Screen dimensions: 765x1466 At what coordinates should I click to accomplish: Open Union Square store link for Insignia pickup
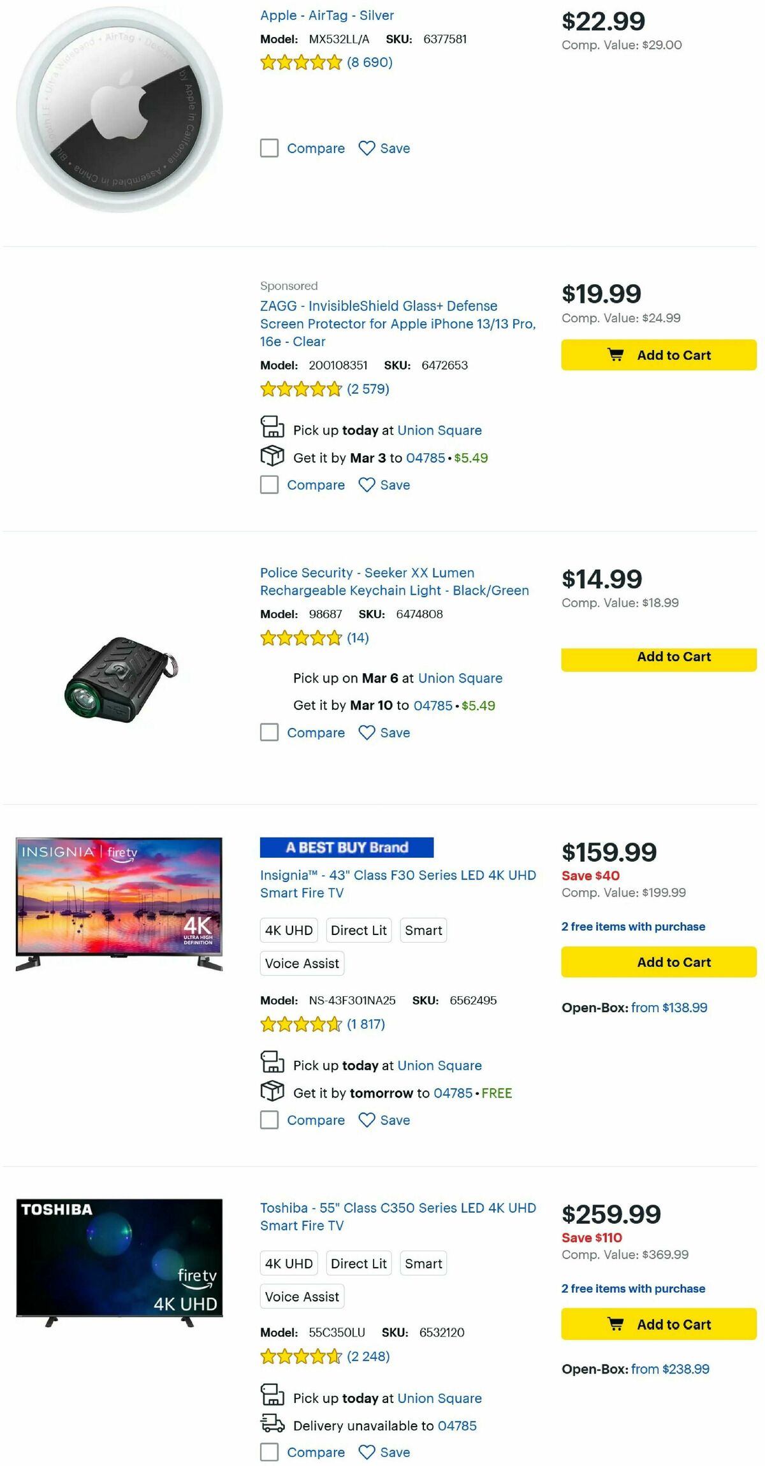click(x=439, y=1065)
